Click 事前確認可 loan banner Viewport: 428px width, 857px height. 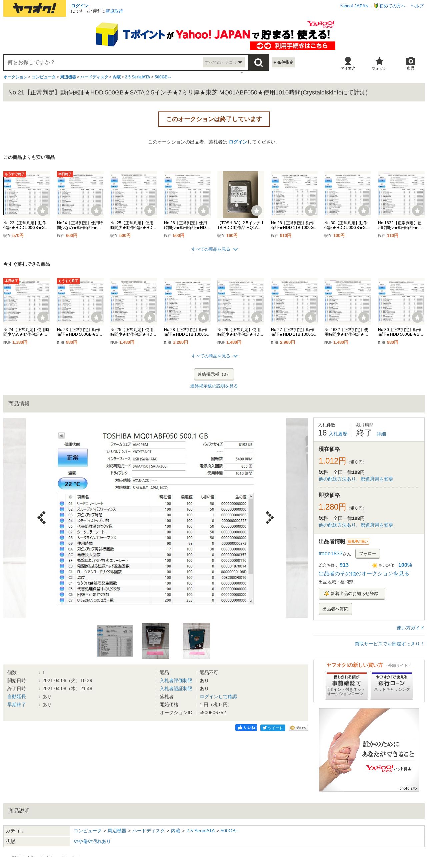(x=347, y=685)
